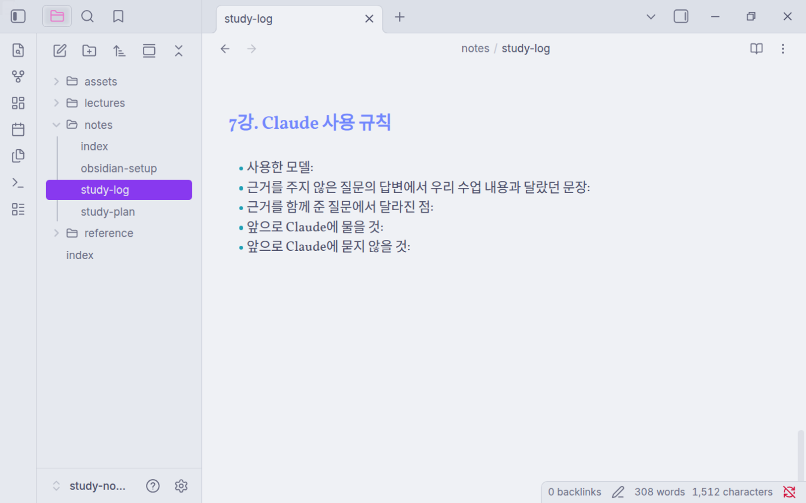Click the 308 words count
806x503 pixels.
660,492
